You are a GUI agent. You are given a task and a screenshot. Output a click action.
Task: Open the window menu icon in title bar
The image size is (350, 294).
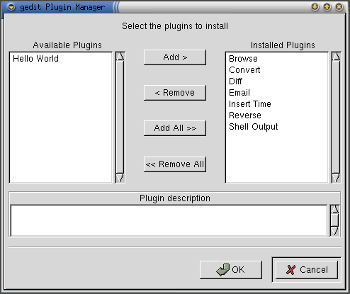[x=11, y=7]
